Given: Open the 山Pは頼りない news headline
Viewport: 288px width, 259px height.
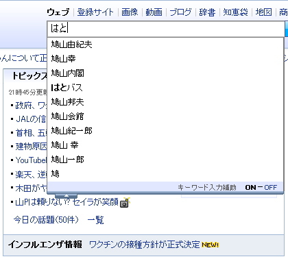Looking at the screenshot, I should [x=67, y=202].
